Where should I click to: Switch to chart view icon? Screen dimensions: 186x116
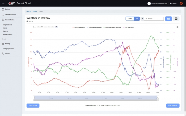[168, 19]
